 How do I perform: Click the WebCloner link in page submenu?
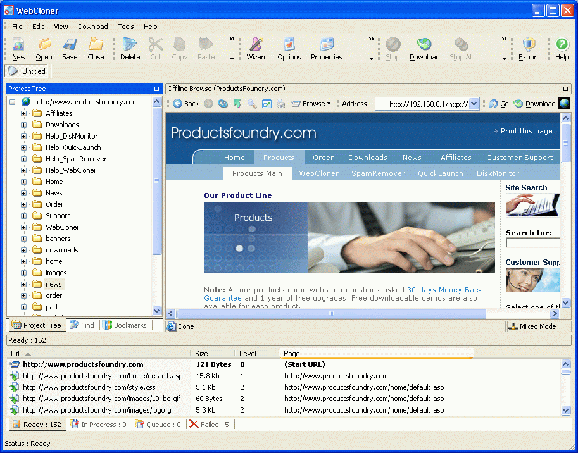pos(319,173)
